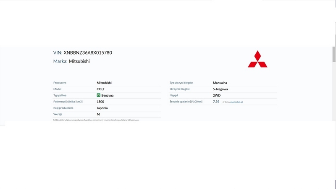Click the Pojemność silnika [cm3] label
The width and height of the screenshot is (336, 189).
click(x=68, y=102)
